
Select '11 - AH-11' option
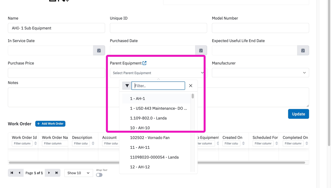156,147
